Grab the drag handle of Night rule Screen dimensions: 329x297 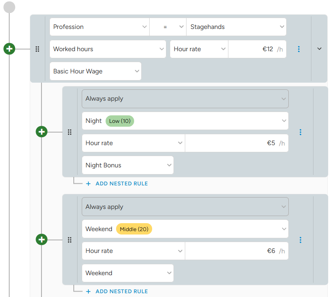[x=70, y=132]
